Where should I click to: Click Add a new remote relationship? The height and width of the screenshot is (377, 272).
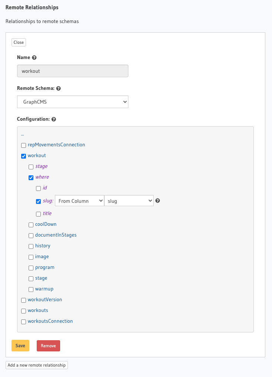point(37,365)
